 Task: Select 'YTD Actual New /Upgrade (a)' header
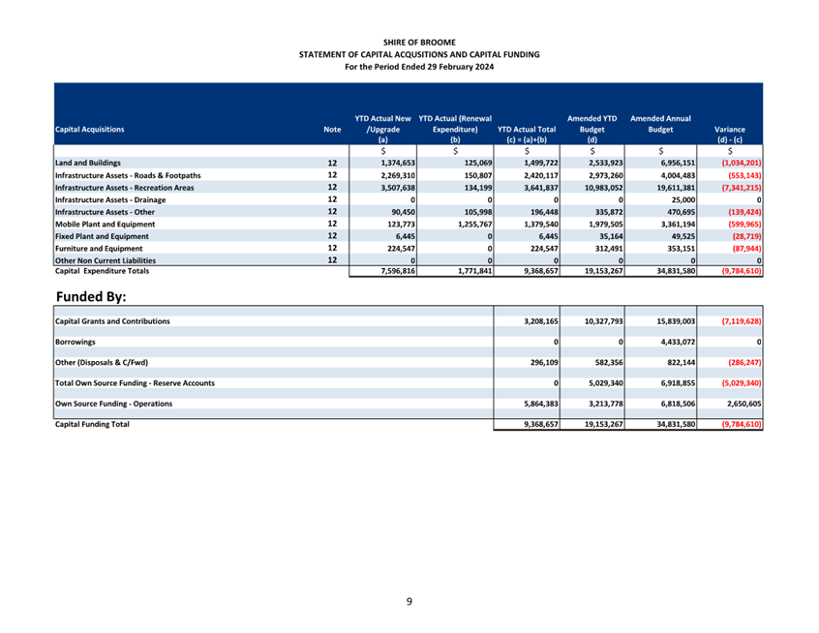point(382,129)
